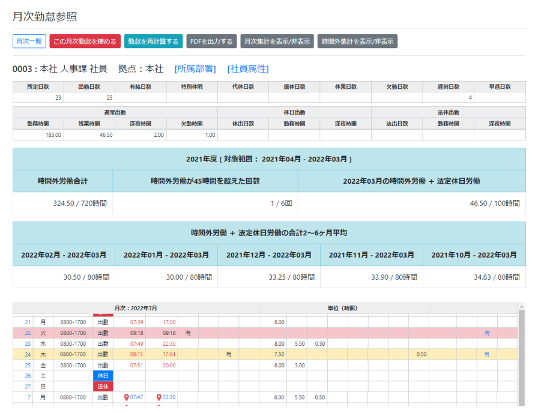Image resolution: width=535 pixels, height=413 pixels.
Task: Click the 33.90 / 80時間 average
Action: click(x=394, y=277)
